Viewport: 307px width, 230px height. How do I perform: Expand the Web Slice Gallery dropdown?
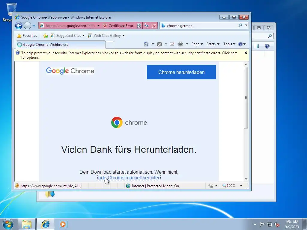tap(123, 36)
